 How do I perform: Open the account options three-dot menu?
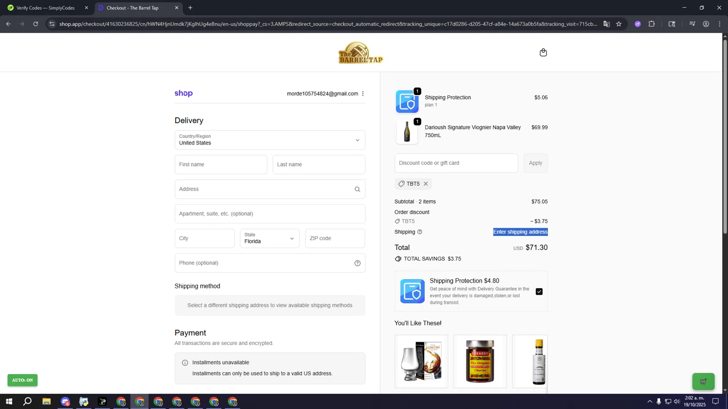[363, 94]
